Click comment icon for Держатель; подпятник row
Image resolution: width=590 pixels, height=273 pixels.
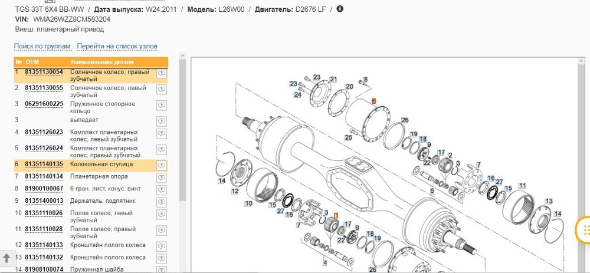162,202
